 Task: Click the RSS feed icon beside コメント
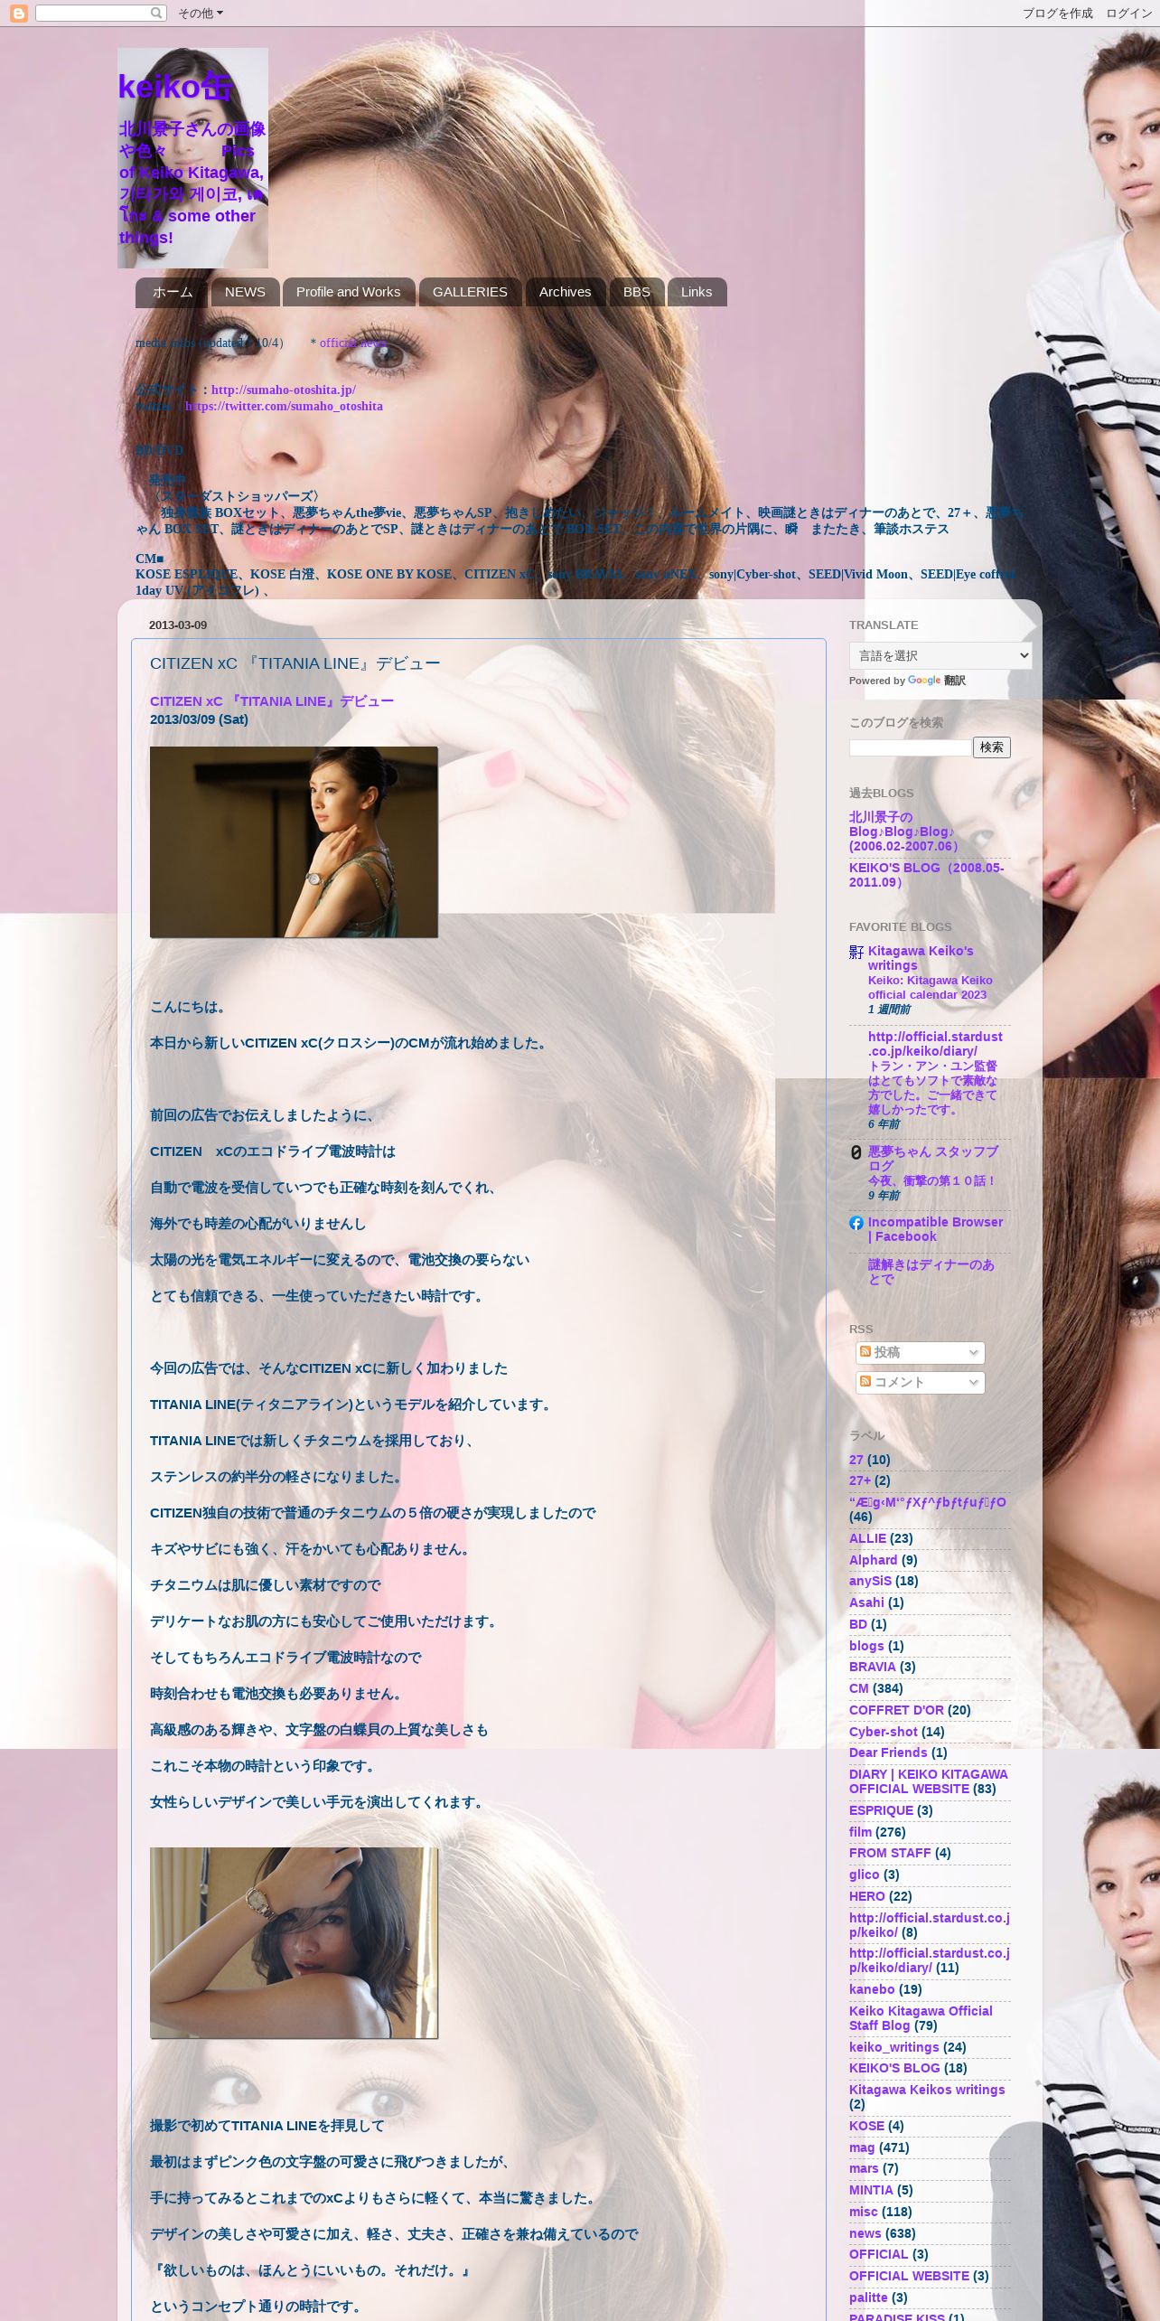click(865, 1381)
